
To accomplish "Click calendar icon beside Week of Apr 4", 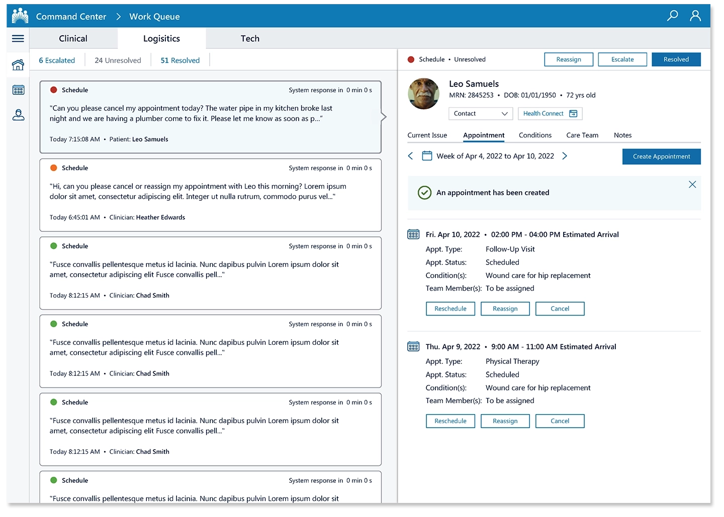I will tap(427, 156).
